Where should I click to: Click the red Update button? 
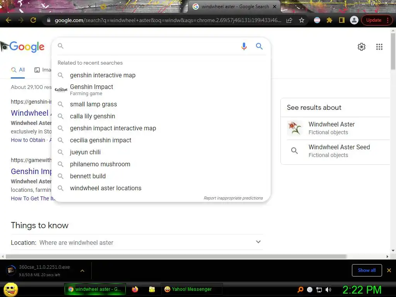click(x=374, y=20)
